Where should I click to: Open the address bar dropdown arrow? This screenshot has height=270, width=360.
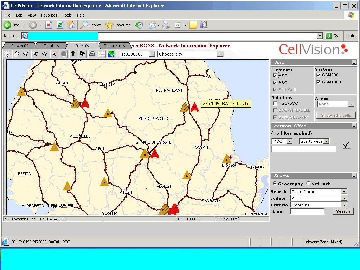click(320, 36)
